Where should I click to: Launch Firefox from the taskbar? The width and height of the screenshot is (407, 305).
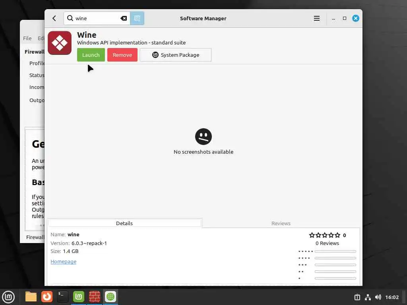point(47,297)
